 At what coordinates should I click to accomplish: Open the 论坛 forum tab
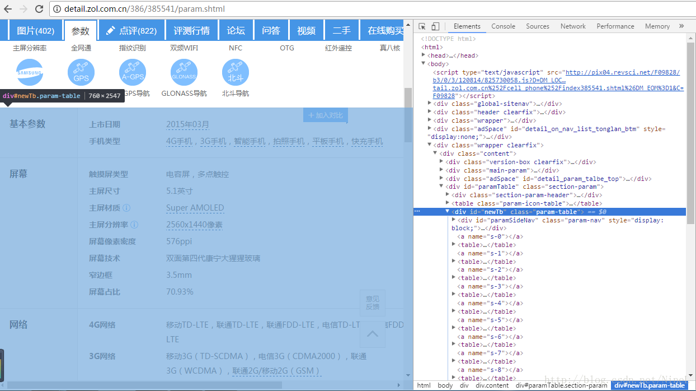click(x=236, y=31)
